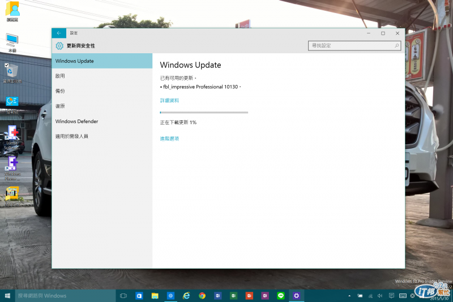Open the Windows Phone desktop shortcut
Viewport: 453px width, 302px height.
[12, 168]
